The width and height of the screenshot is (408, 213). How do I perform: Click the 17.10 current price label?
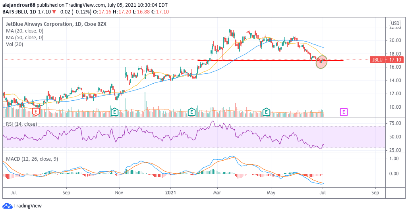[x=395, y=60]
